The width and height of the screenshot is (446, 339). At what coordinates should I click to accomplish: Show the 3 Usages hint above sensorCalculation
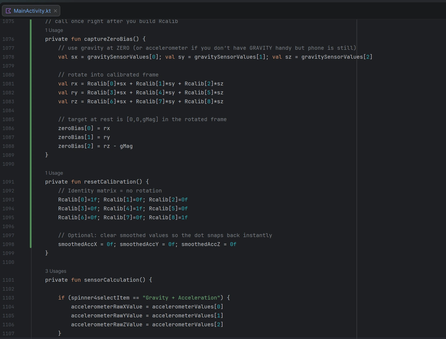coord(56,271)
